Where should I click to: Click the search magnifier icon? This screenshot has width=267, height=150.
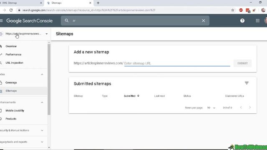(67, 20)
